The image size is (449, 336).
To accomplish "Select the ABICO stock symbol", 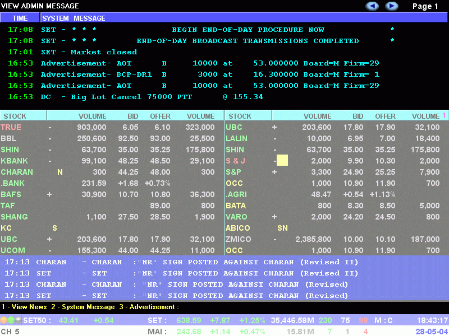I will [x=238, y=228].
